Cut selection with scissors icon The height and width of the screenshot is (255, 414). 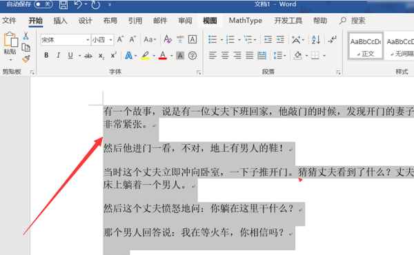tap(26, 36)
